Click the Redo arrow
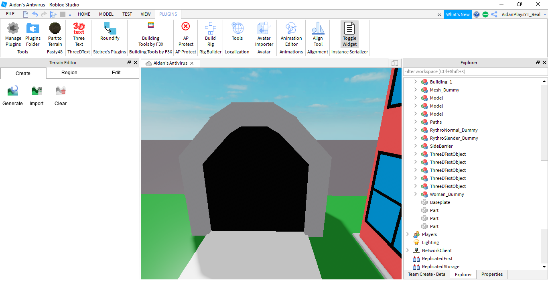The width and height of the screenshot is (548, 283). (x=44, y=14)
